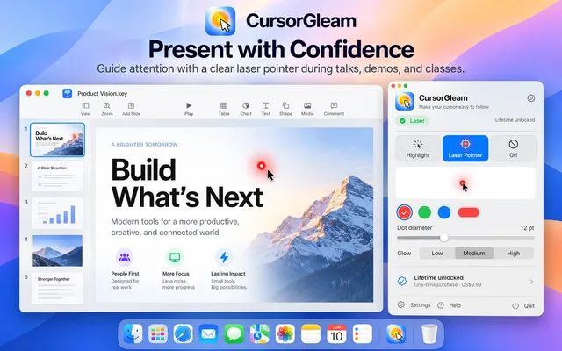This screenshot has height=351, width=562.
Task: Open CursorGleam settings gear at panel top
Action: (x=531, y=98)
